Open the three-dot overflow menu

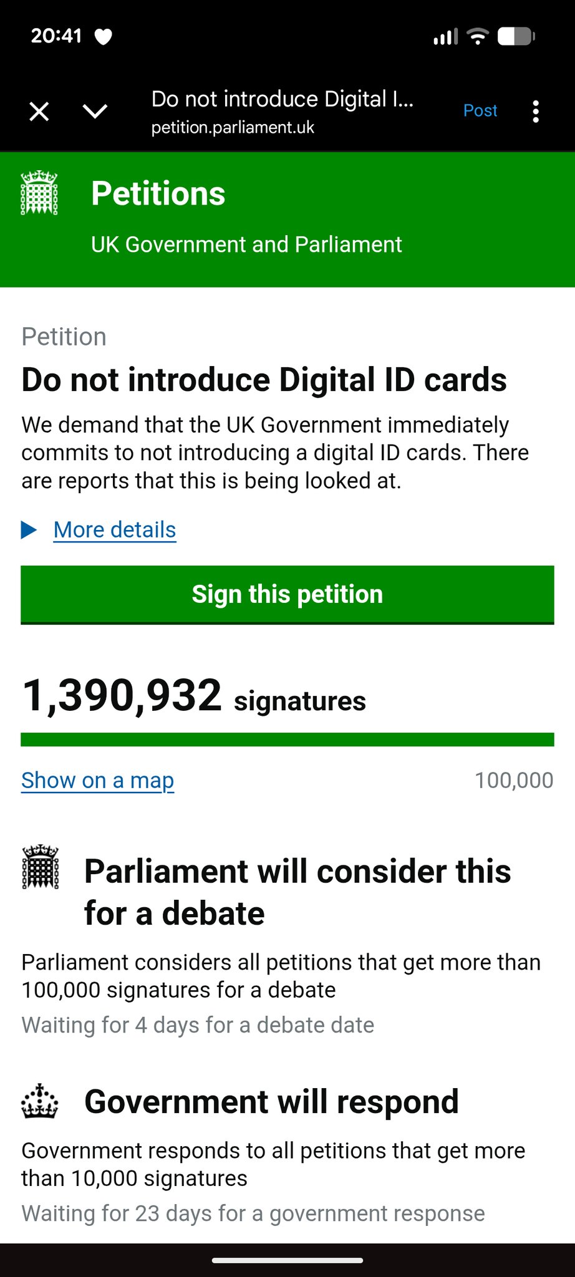click(x=536, y=112)
